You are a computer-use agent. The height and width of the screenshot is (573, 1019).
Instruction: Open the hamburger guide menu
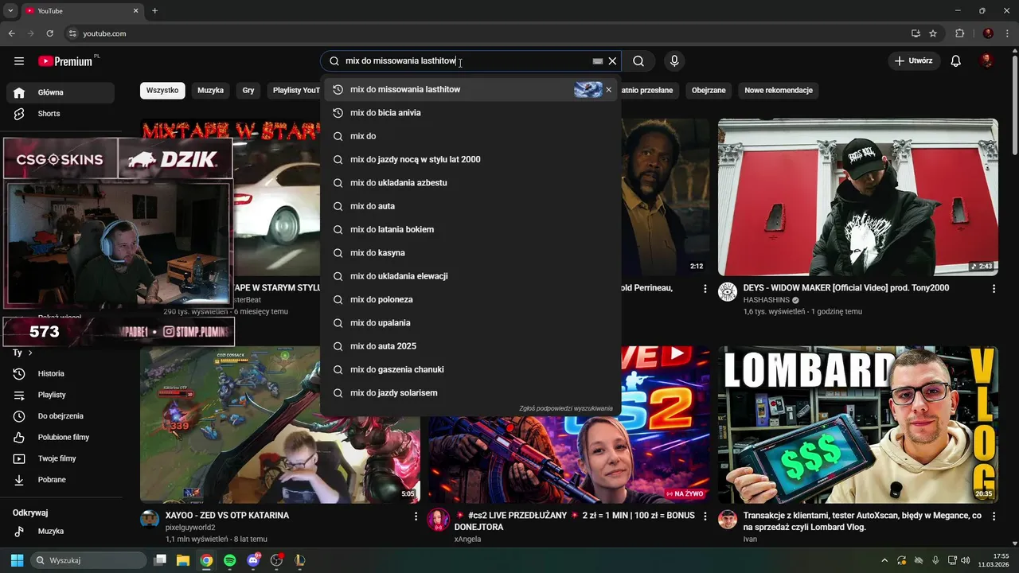click(19, 61)
